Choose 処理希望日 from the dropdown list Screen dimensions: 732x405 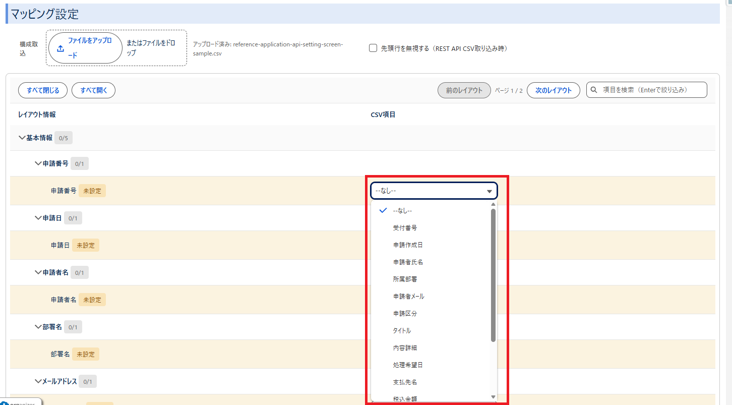[x=431, y=365]
